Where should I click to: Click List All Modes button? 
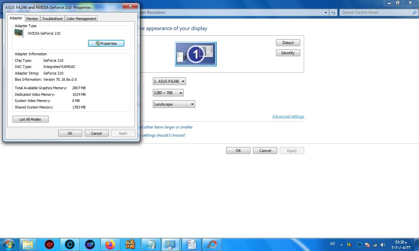pyautogui.click(x=30, y=119)
